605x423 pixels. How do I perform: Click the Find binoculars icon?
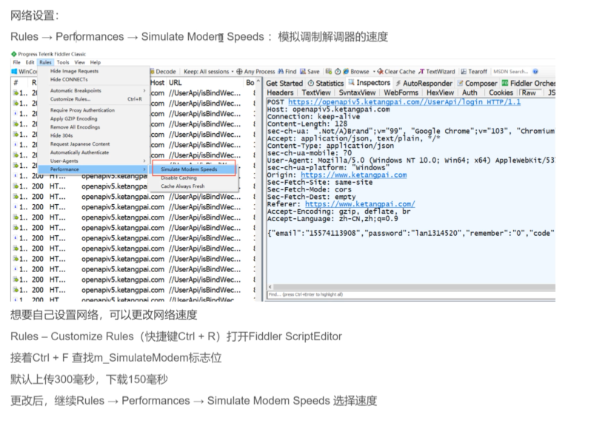coord(281,71)
